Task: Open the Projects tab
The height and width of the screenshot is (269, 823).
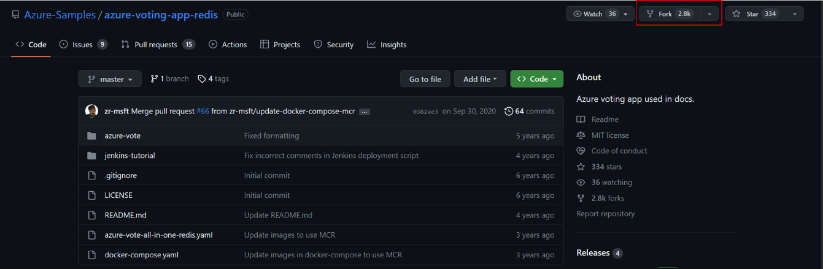Action: pos(280,45)
